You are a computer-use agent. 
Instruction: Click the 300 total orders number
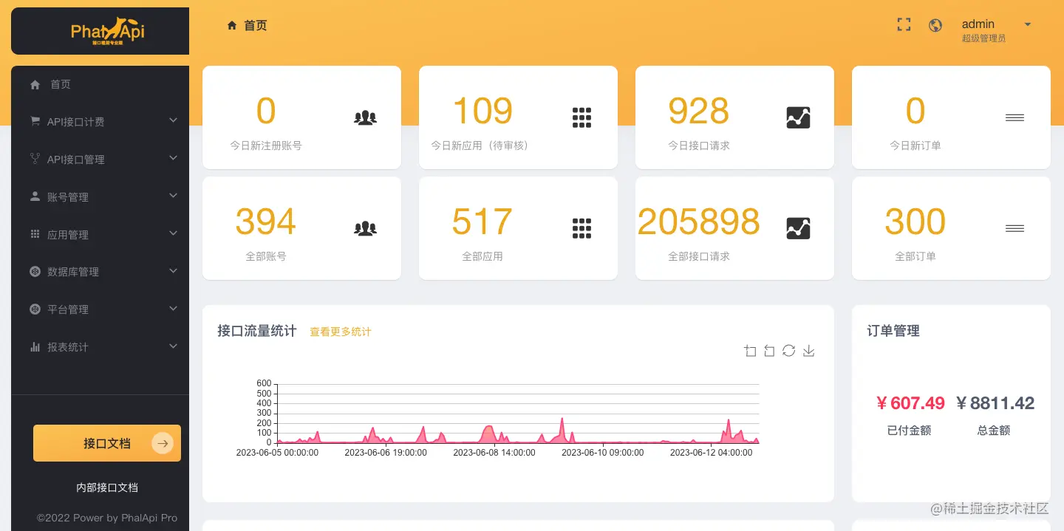(x=915, y=222)
